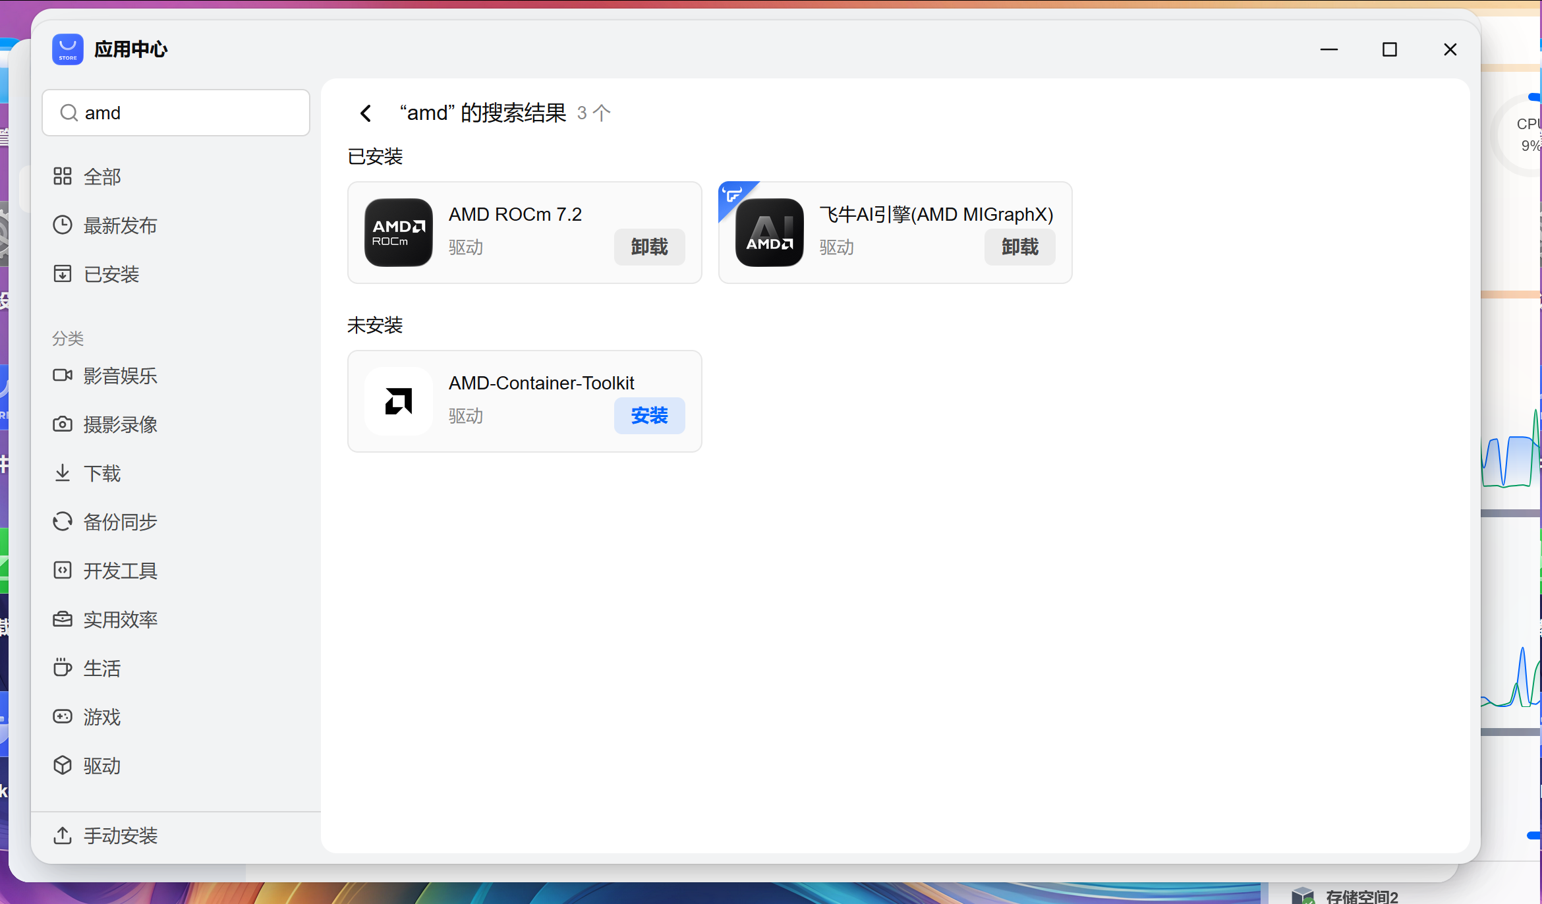This screenshot has height=904, width=1542.
Task: Open the 实用效率 category label
Action: pos(120,619)
